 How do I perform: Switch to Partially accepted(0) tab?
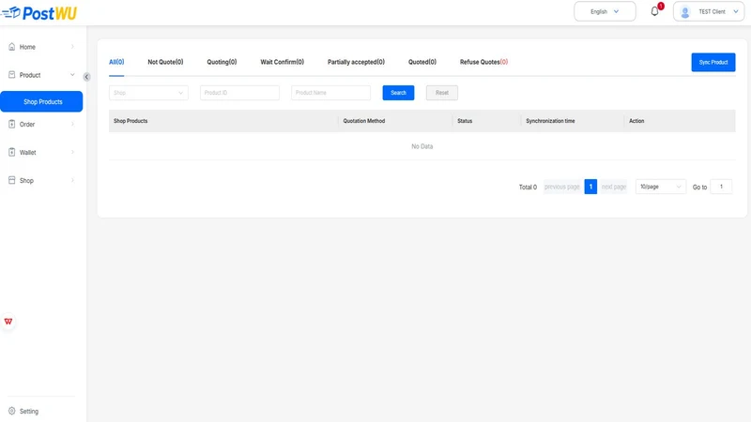(x=356, y=62)
